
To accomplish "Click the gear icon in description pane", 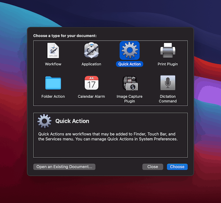I will pos(44,121).
